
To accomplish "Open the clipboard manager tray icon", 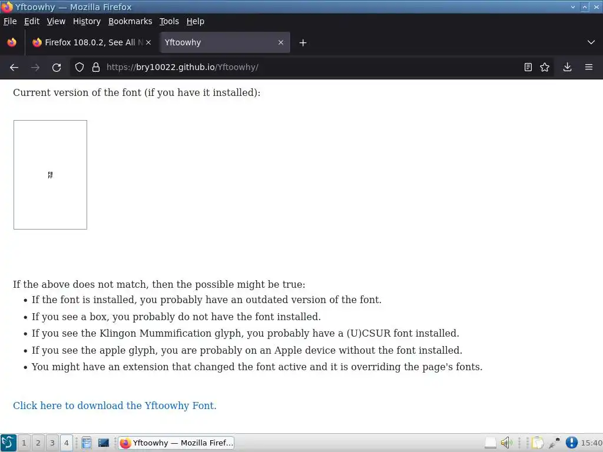I will (538, 443).
